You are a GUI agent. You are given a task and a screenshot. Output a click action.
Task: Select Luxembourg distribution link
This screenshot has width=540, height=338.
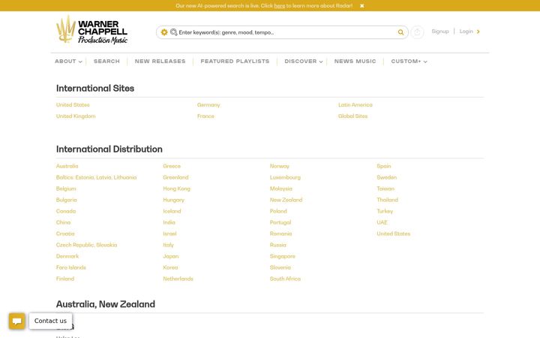pos(285,177)
